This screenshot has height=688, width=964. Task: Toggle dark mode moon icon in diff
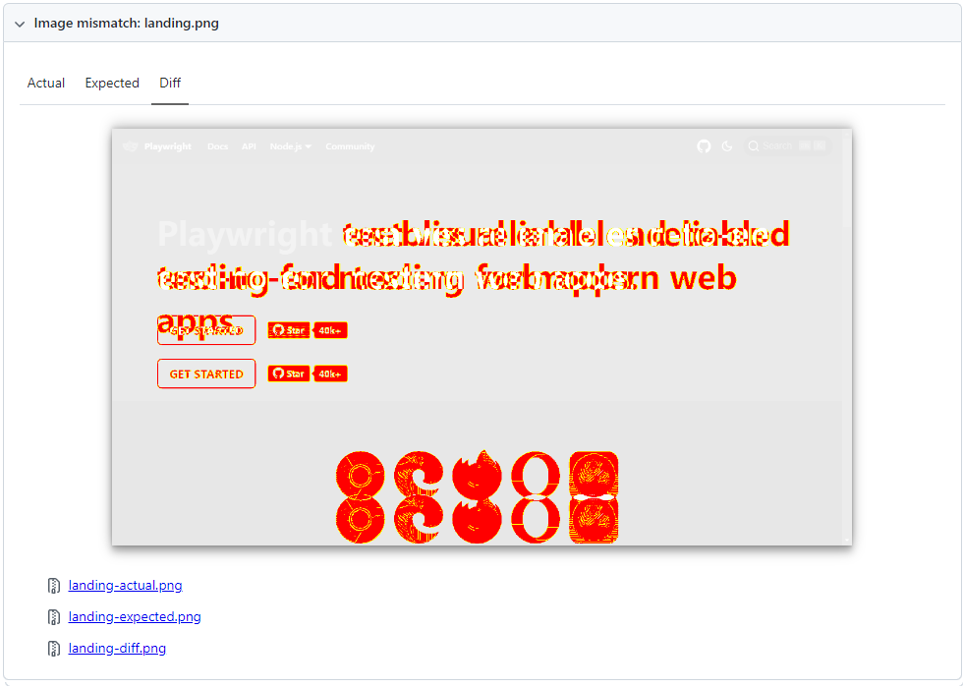pos(727,146)
